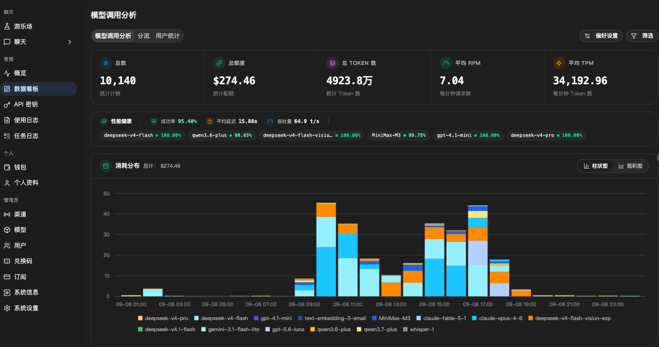
Task: Switch chart view to 柱状图
Action: coord(595,166)
